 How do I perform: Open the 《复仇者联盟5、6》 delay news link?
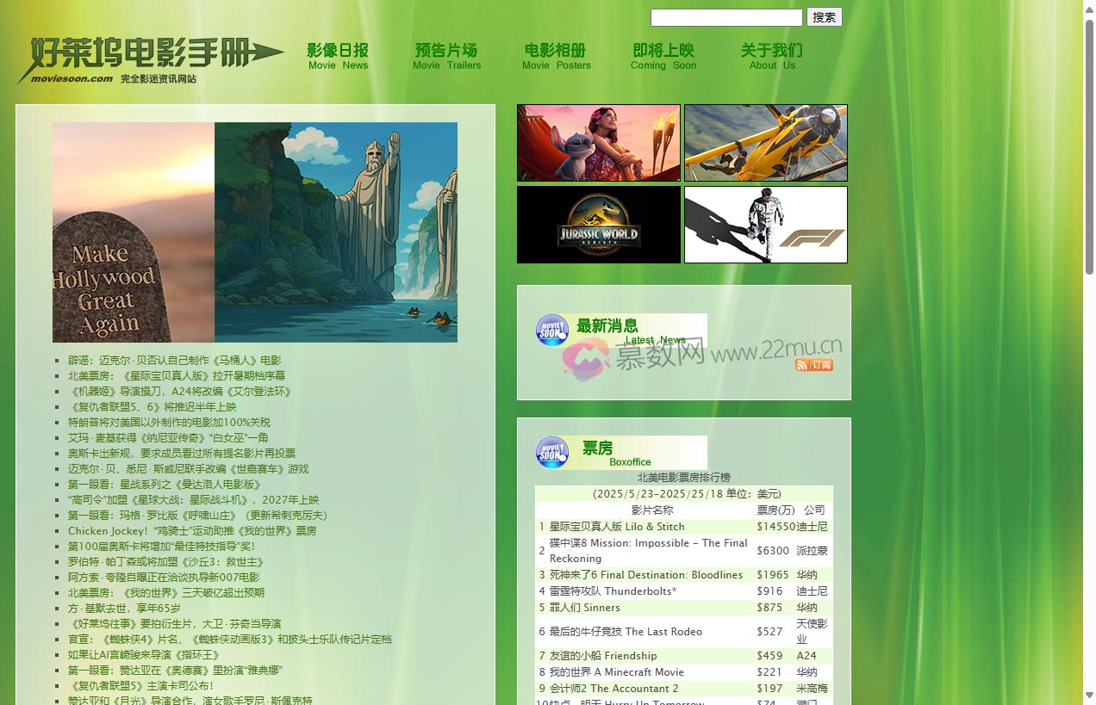coord(152,407)
